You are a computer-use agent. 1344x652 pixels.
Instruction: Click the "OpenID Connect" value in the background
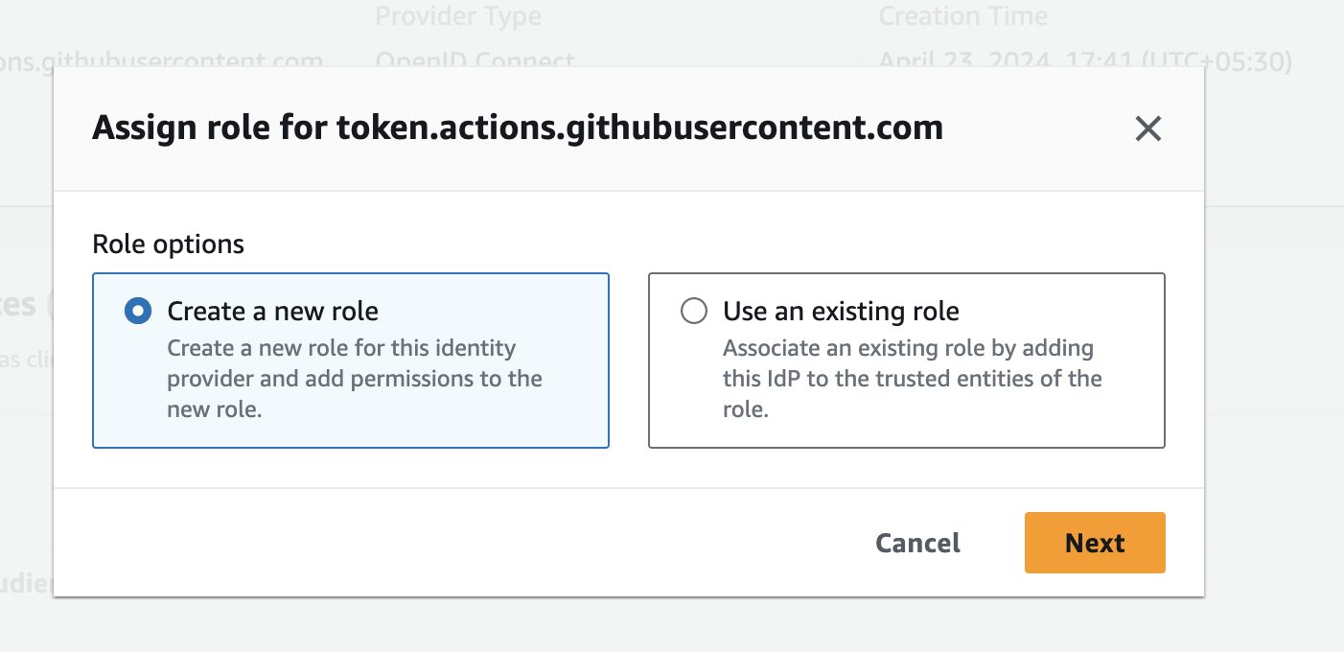475,60
